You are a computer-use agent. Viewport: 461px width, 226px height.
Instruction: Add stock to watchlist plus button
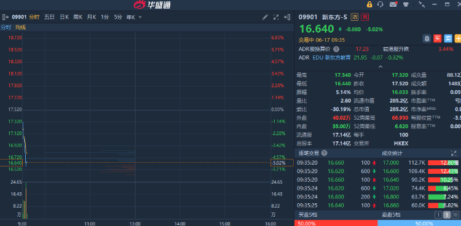[458, 38]
